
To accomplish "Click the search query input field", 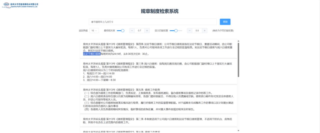I will tap(153, 22).
